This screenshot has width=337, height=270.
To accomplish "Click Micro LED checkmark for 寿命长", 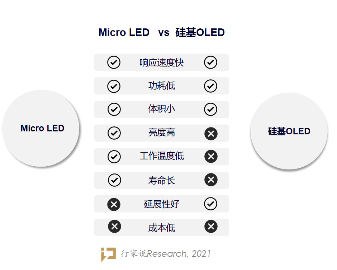I will tap(114, 180).
